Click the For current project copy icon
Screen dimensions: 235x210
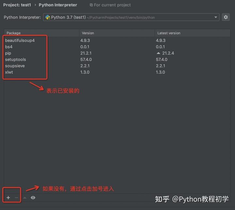(91, 5)
